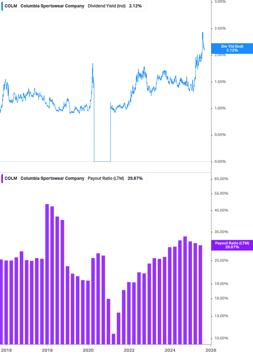
Task: Click the 0.50% yield axis label
Action: point(220,135)
